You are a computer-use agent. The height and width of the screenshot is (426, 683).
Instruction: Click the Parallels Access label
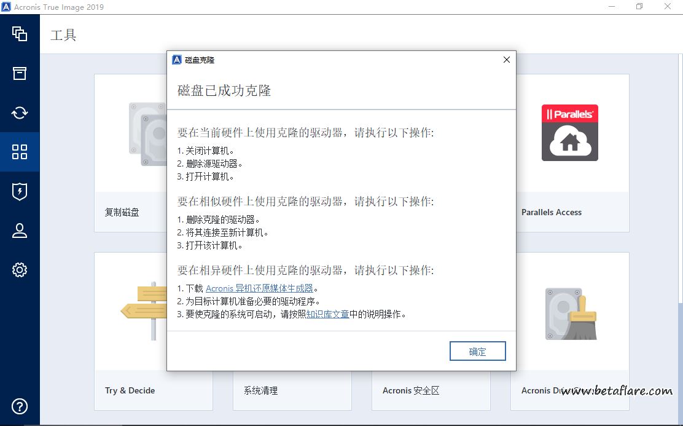[x=551, y=212]
